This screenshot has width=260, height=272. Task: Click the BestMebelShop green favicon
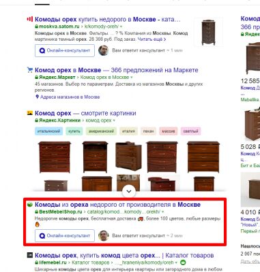tap(30, 205)
